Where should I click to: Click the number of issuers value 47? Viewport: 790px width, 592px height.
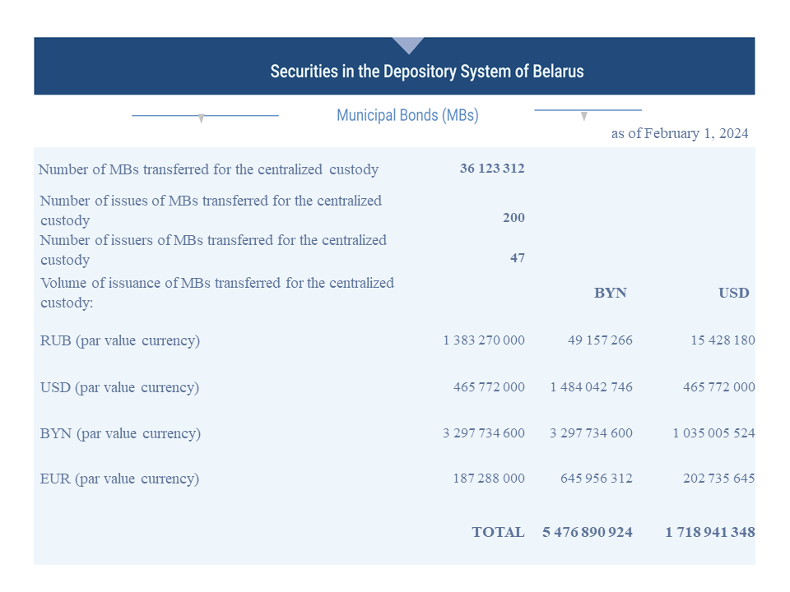coord(518,257)
